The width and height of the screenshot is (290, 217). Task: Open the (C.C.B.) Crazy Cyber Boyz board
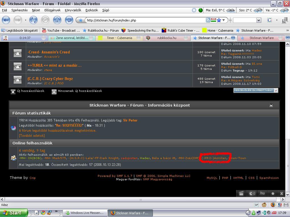pyautogui.click(x=50, y=79)
